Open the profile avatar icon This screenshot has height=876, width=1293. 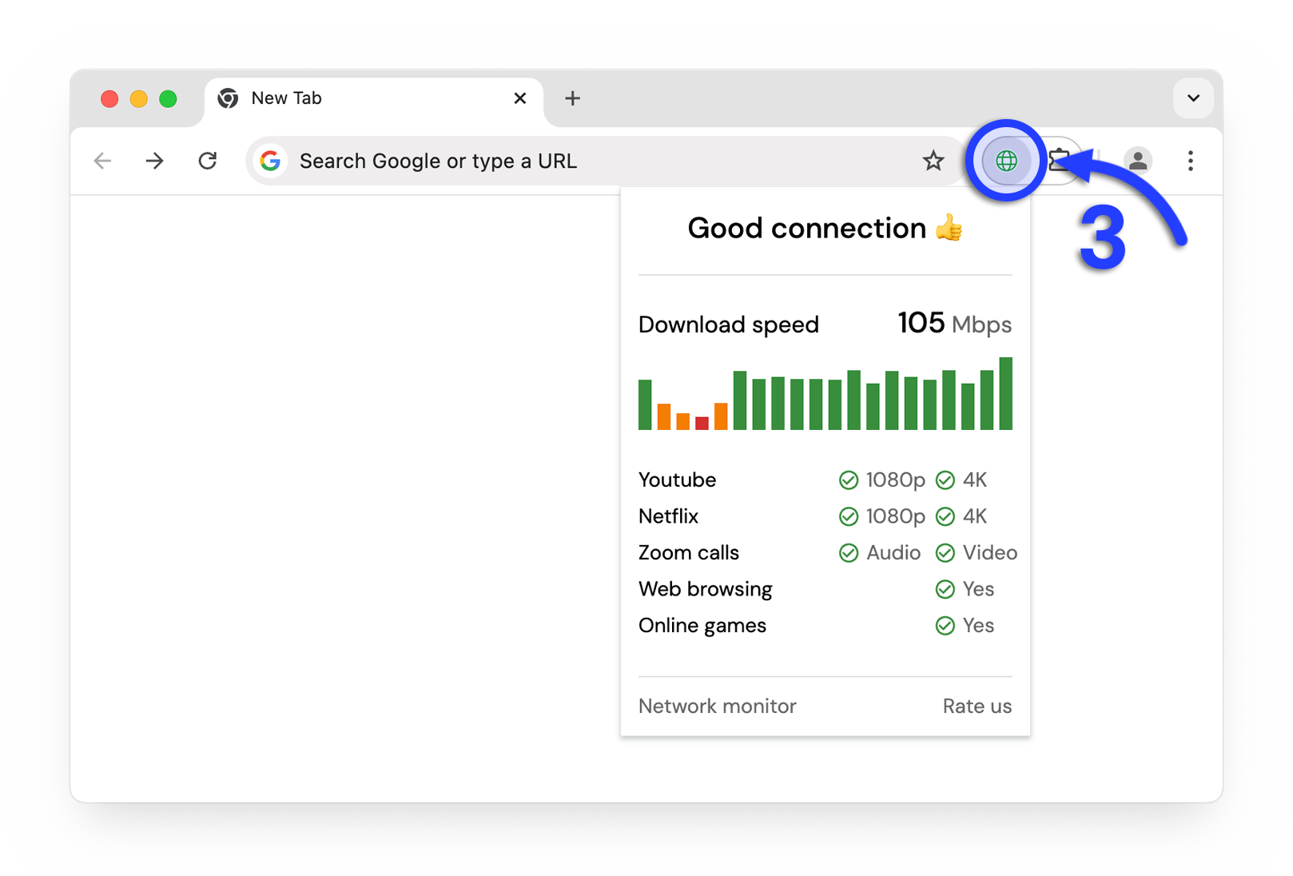[1137, 161]
